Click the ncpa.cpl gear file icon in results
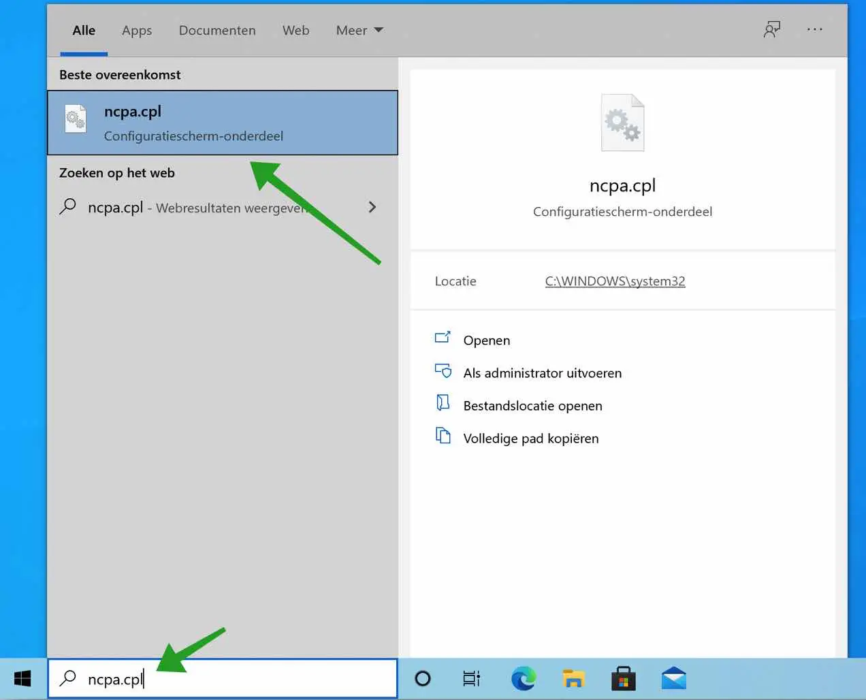866x700 pixels. tap(76, 119)
